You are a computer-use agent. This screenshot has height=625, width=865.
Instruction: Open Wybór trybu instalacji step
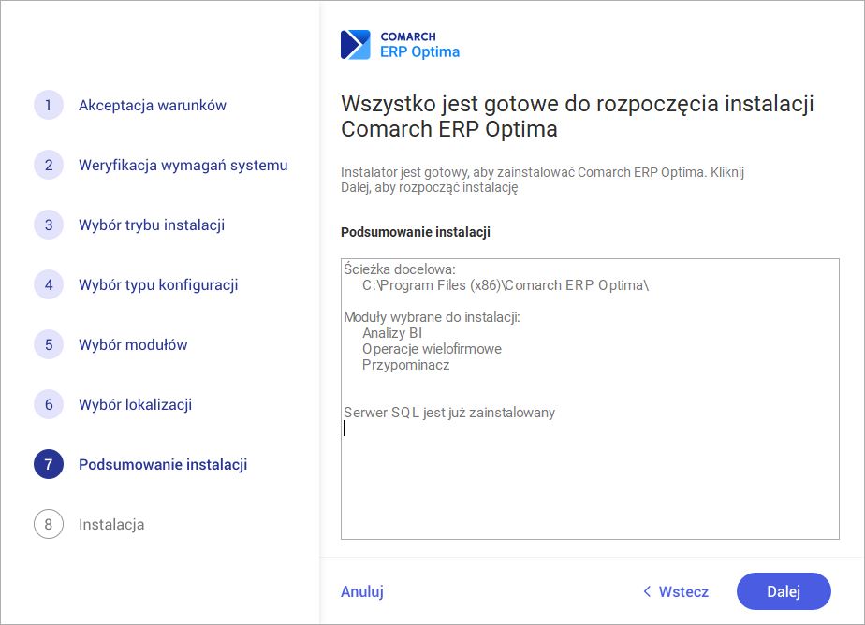pos(152,225)
